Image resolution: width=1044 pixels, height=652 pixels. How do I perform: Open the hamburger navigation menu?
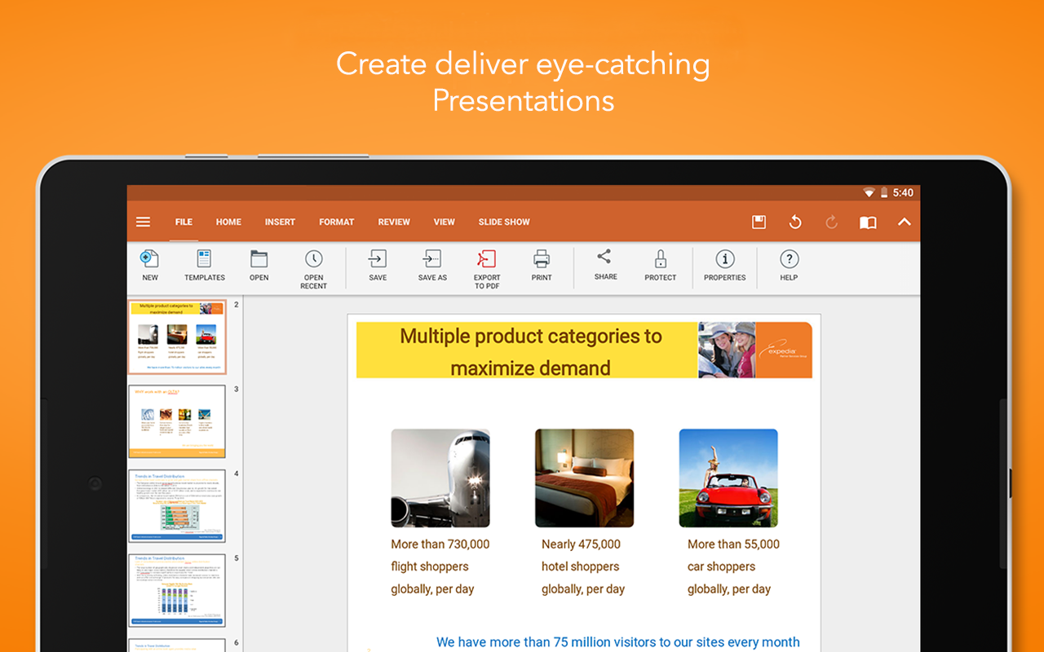tap(144, 222)
